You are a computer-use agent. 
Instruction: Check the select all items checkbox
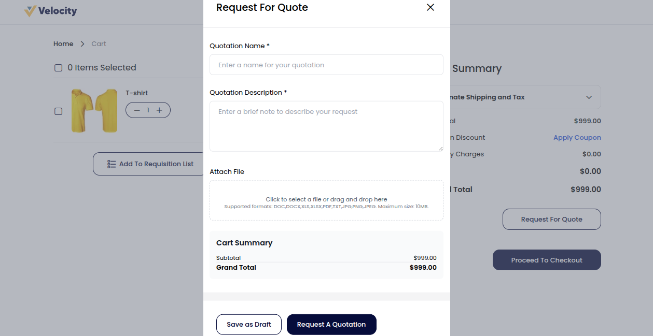58,67
